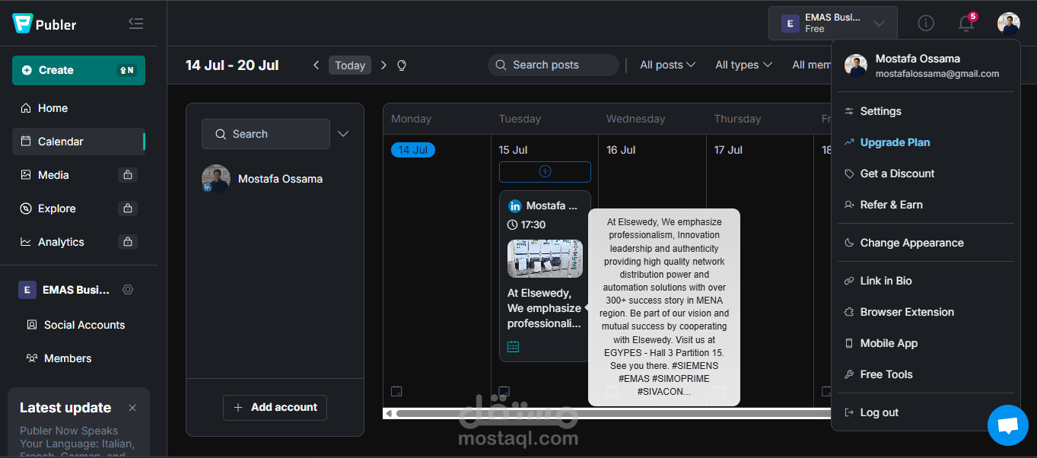The image size is (1037, 458).
Task: Click the info help icon
Action: (926, 23)
